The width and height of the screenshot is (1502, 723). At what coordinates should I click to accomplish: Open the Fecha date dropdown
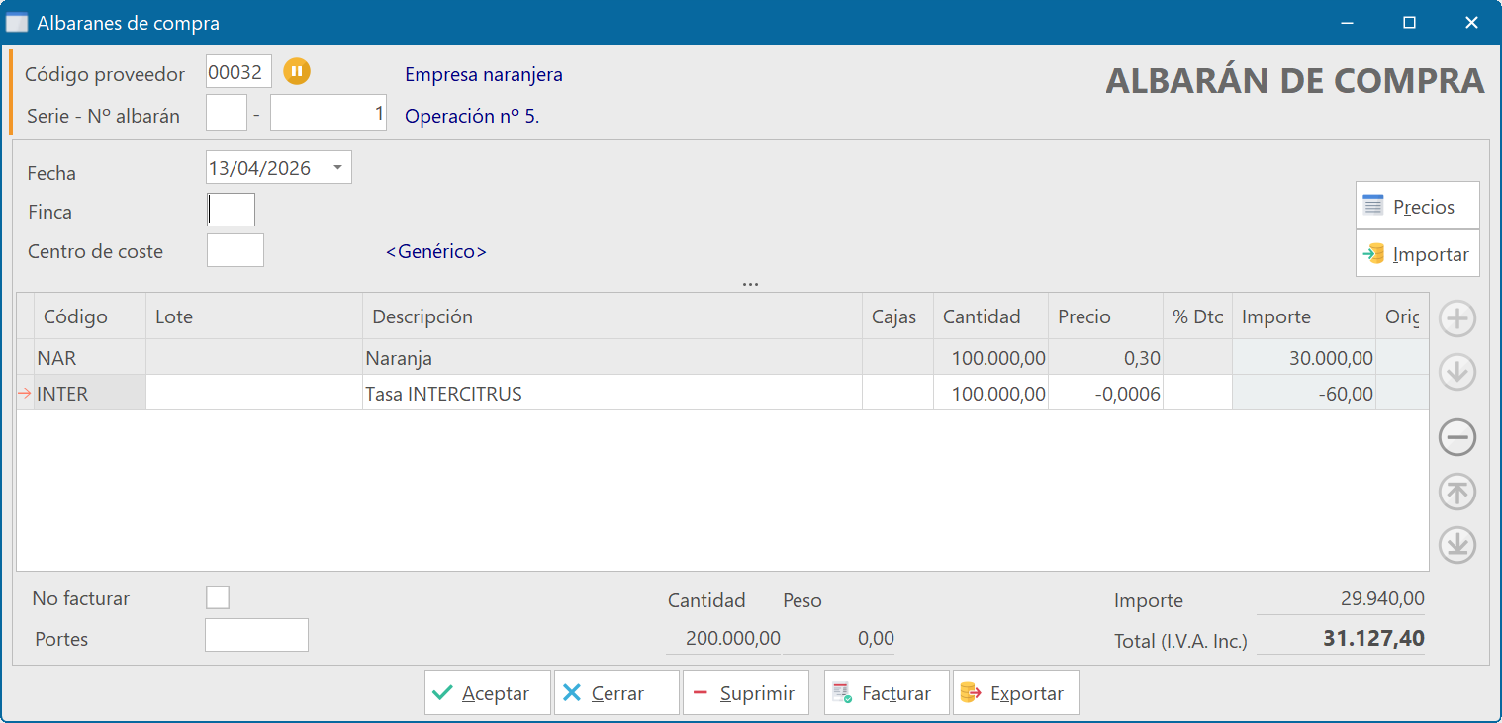(337, 168)
